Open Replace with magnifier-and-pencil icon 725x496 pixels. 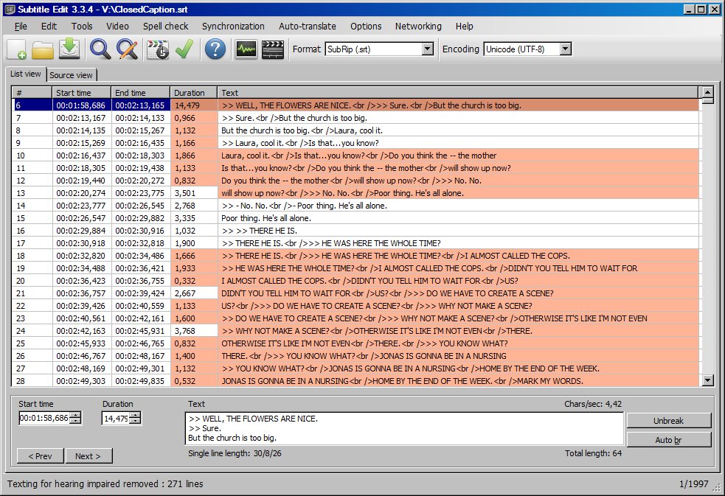point(127,49)
